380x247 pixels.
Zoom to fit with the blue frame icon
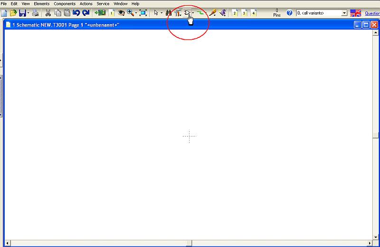[143, 13]
